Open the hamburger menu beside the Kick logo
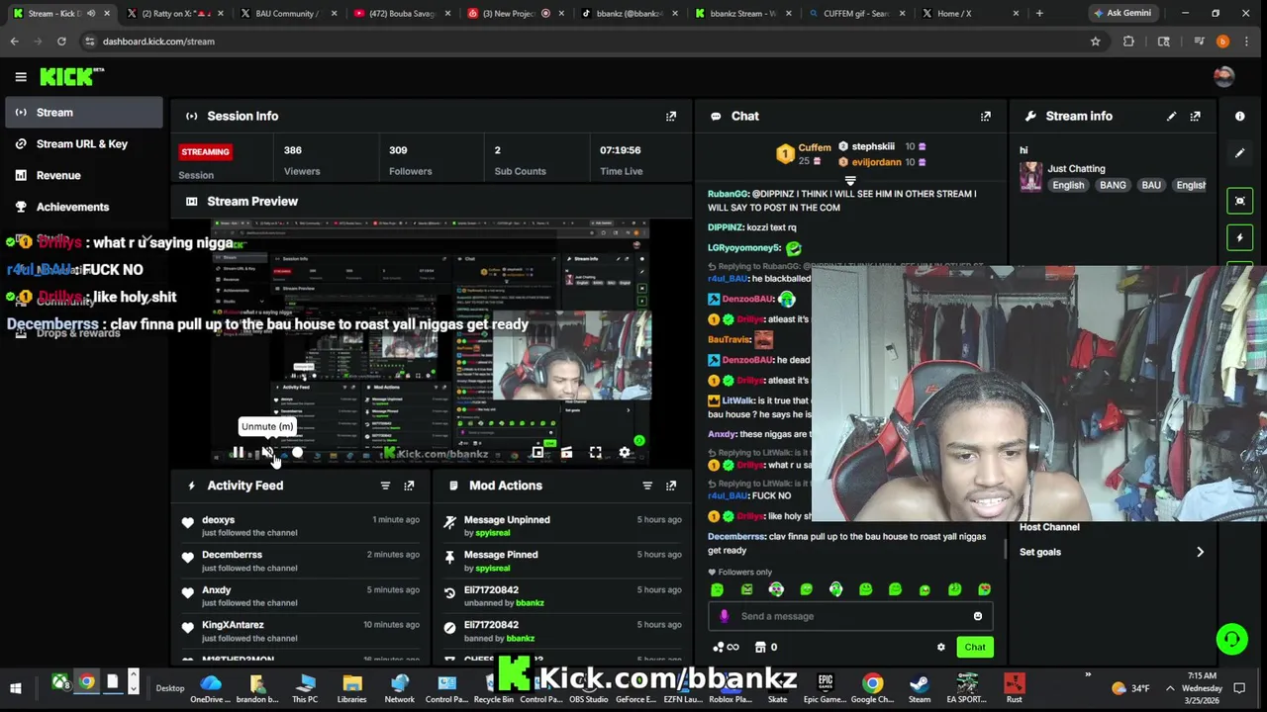Screen dimensions: 1267x712 coord(21,76)
